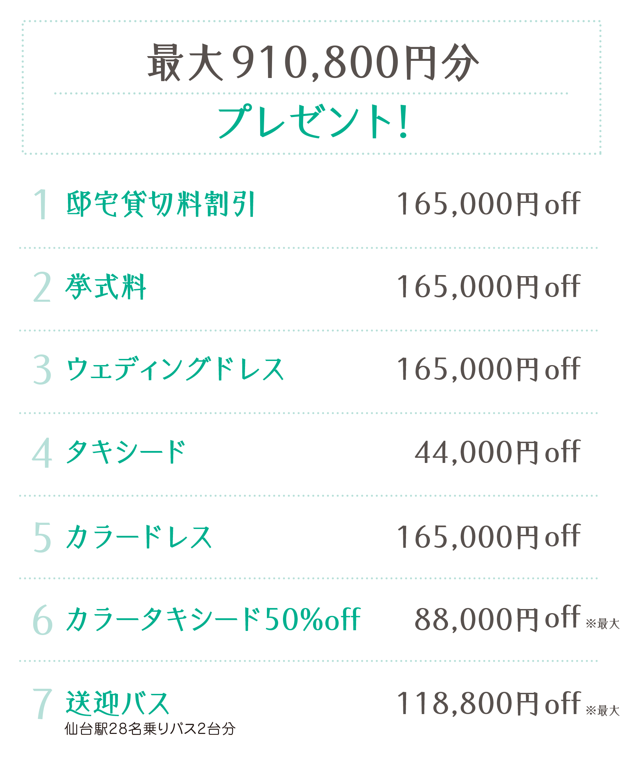Screen dimensions: 623x776
Task: Select the large number 2 icon
Action: tap(42, 287)
